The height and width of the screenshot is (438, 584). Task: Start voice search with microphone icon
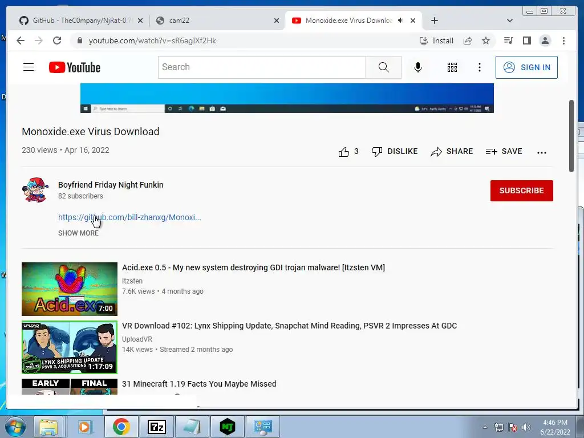(x=418, y=67)
